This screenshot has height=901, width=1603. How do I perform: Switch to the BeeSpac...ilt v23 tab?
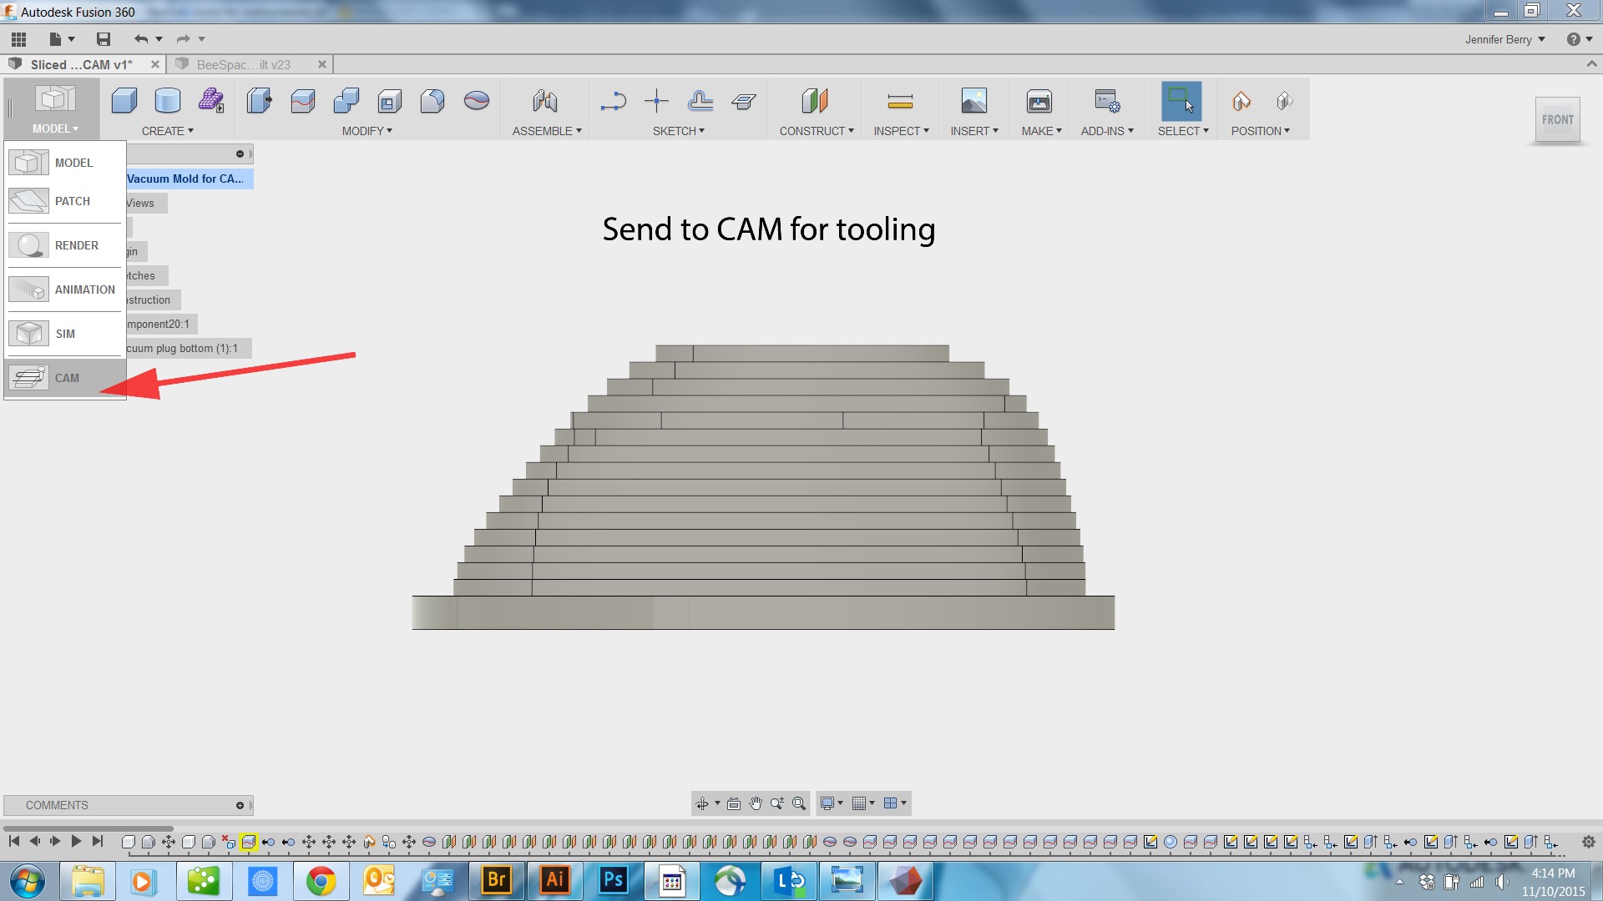coord(244,64)
